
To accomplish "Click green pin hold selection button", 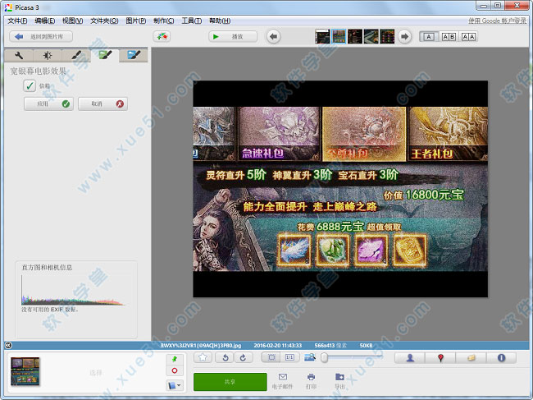I will pos(175,360).
